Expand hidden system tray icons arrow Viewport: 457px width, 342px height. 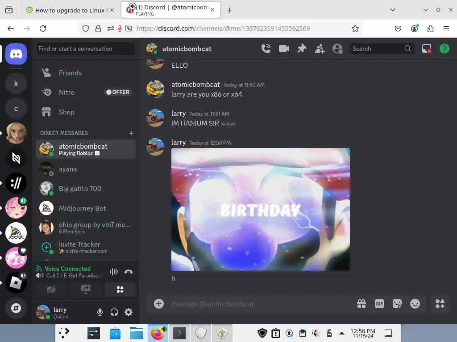pos(341,333)
